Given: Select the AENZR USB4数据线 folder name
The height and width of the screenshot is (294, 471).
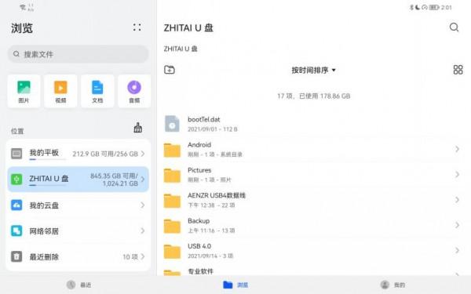Looking at the screenshot, I should (217, 195).
